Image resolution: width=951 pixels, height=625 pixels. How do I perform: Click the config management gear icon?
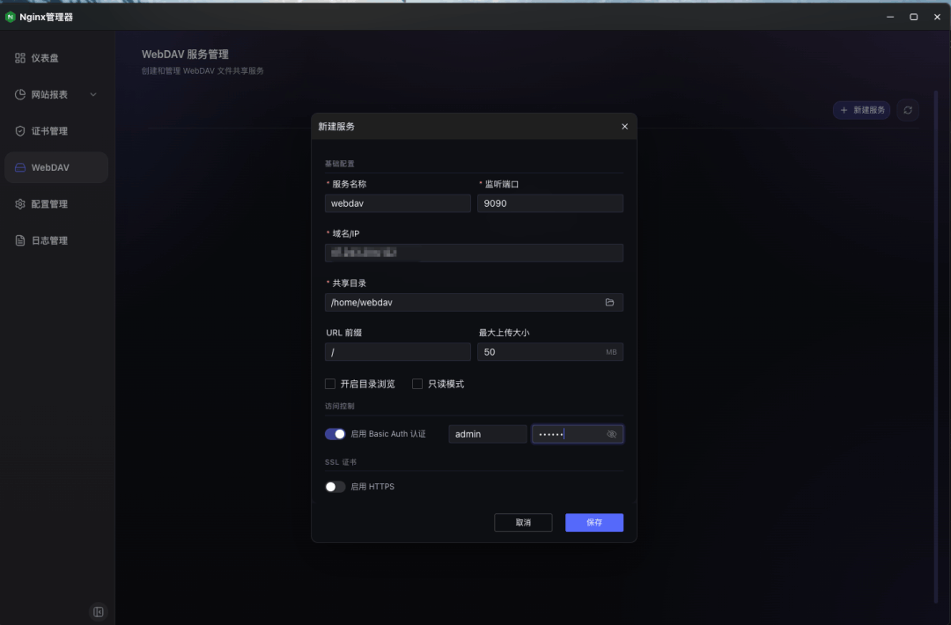pyautogui.click(x=20, y=204)
